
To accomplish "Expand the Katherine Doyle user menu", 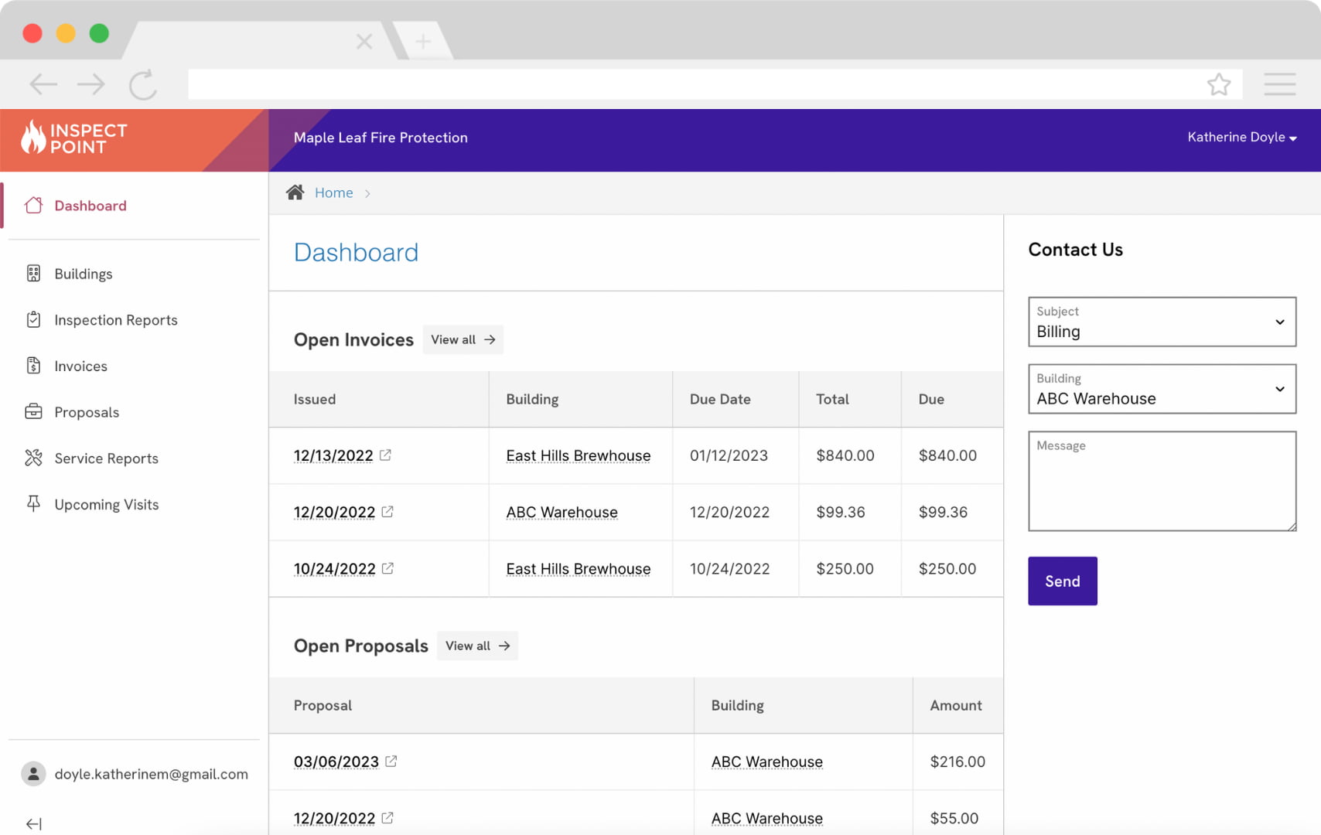I will [x=1242, y=137].
